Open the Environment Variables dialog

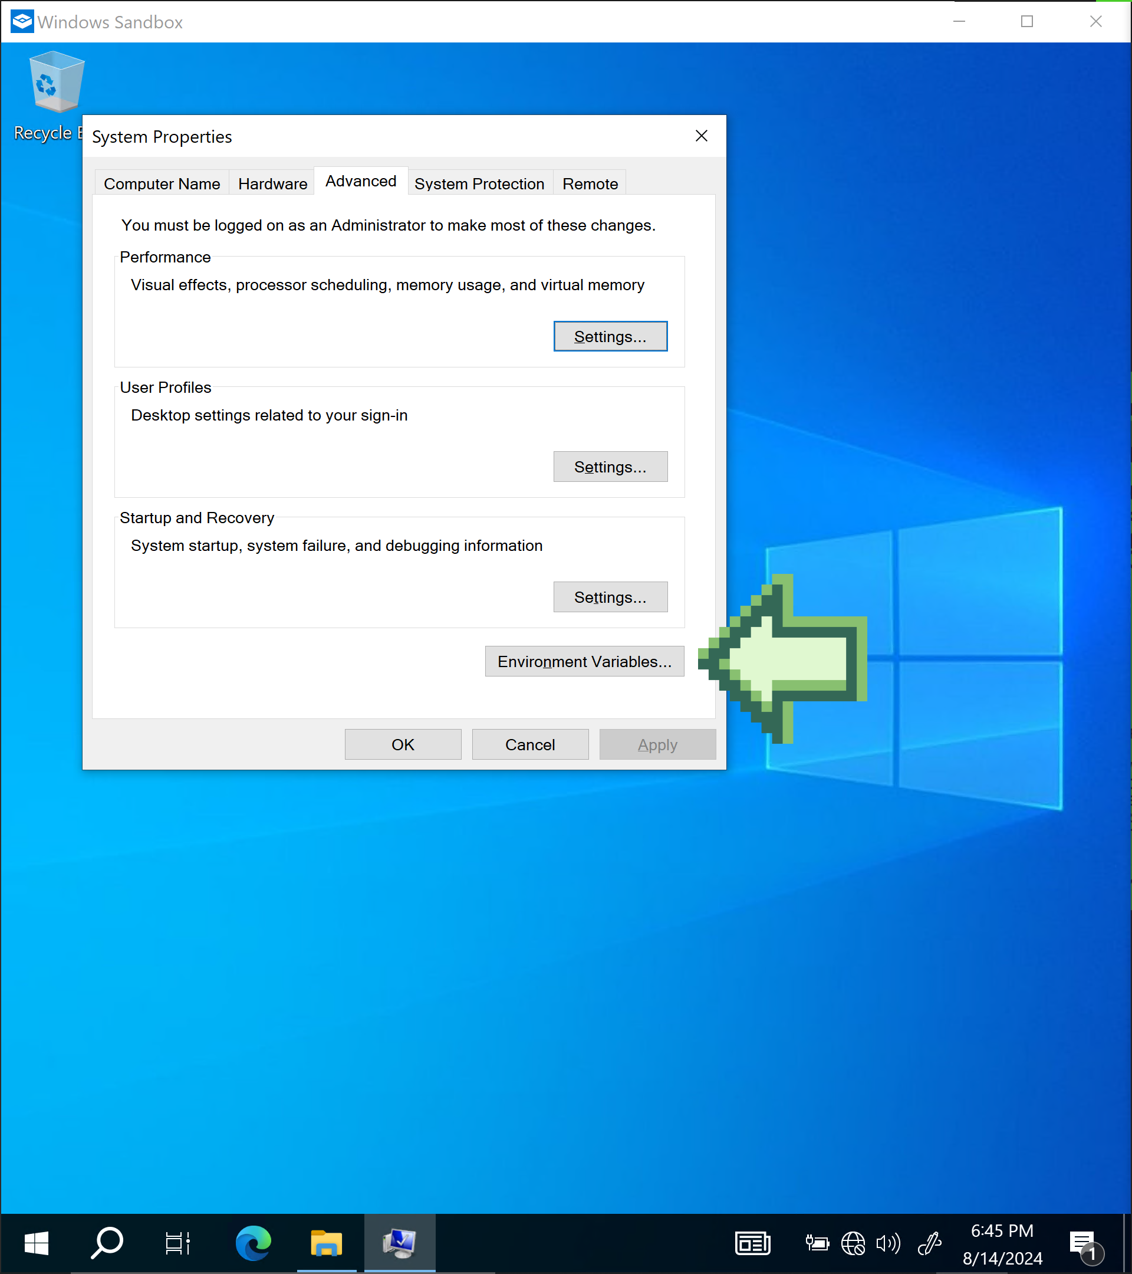click(584, 661)
